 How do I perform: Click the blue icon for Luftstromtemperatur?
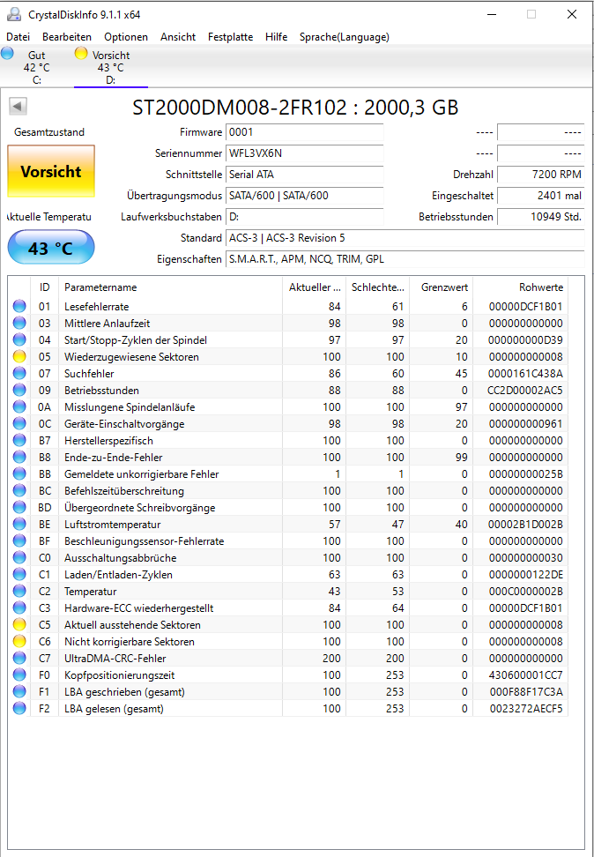(19, 525)
